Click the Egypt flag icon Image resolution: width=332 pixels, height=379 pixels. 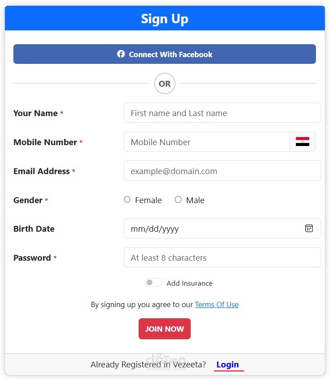[303, 142]
